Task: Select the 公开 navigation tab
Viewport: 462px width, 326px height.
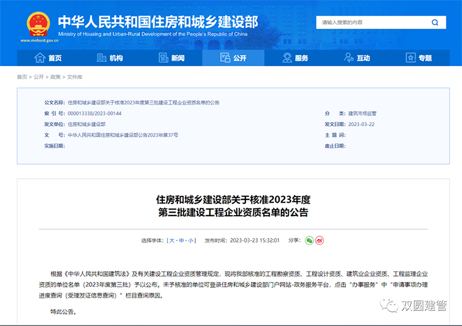Action: click(233, 58)
